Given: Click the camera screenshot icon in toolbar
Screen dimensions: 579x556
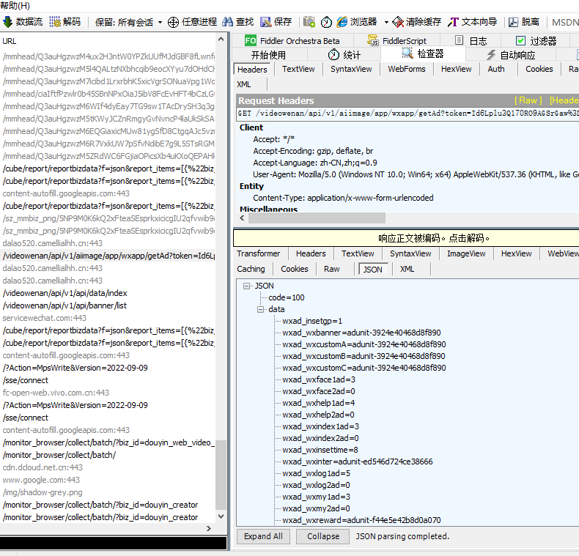Looking at the screenshot, I should click(309, 22).
